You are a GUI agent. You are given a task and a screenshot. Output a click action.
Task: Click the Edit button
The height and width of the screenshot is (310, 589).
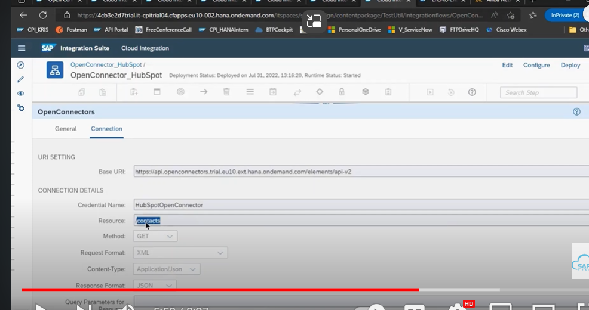point(507,65)
